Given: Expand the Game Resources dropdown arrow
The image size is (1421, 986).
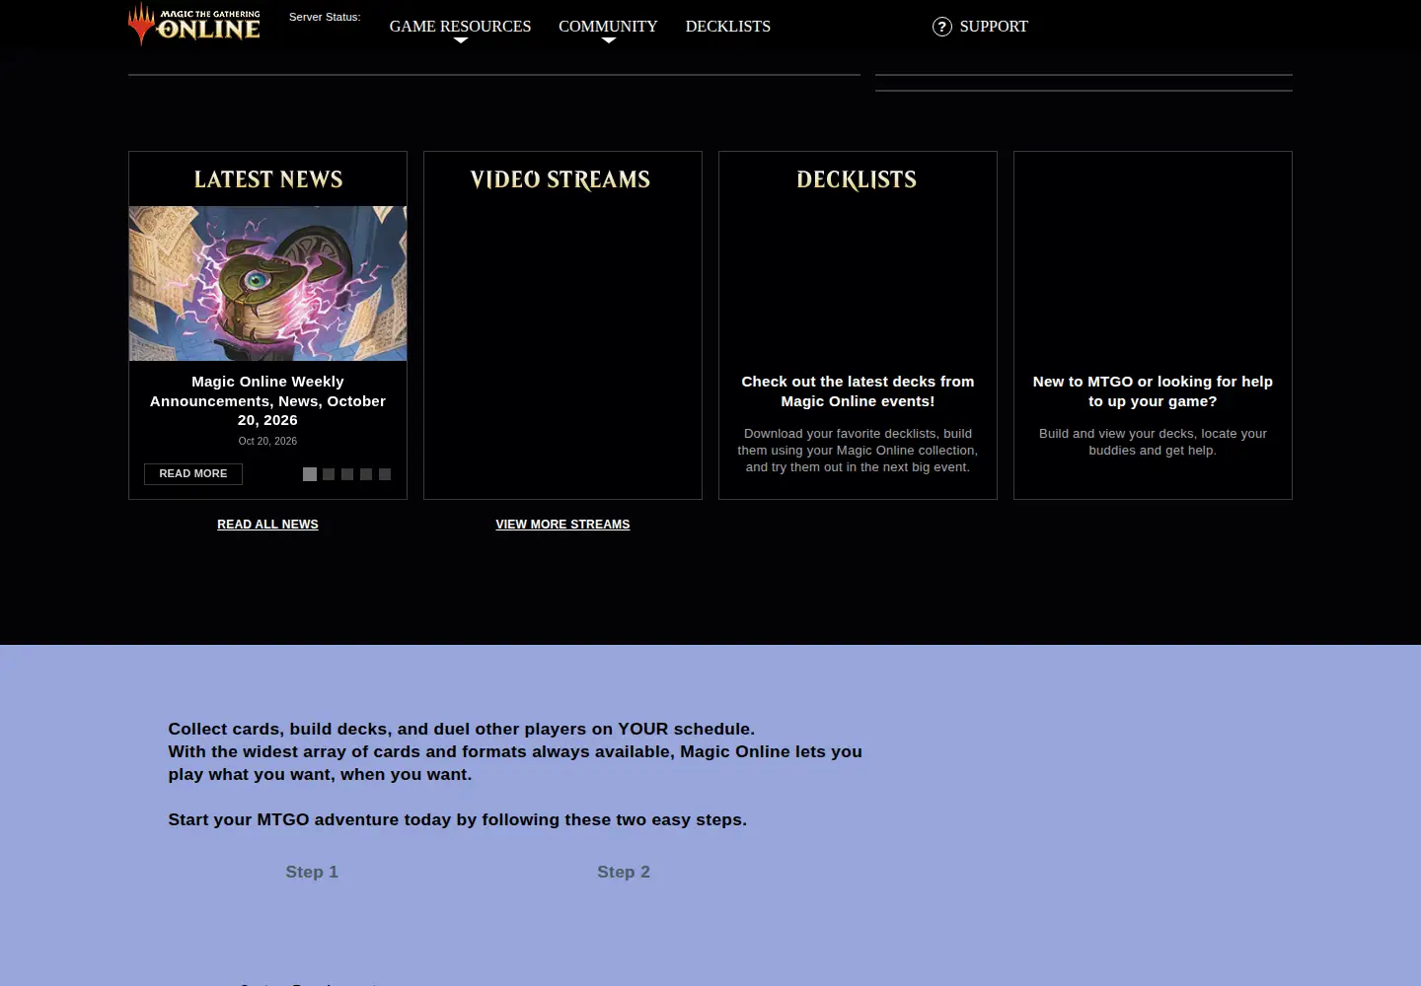Looking at the screenshot, I should tap(461, 40).
